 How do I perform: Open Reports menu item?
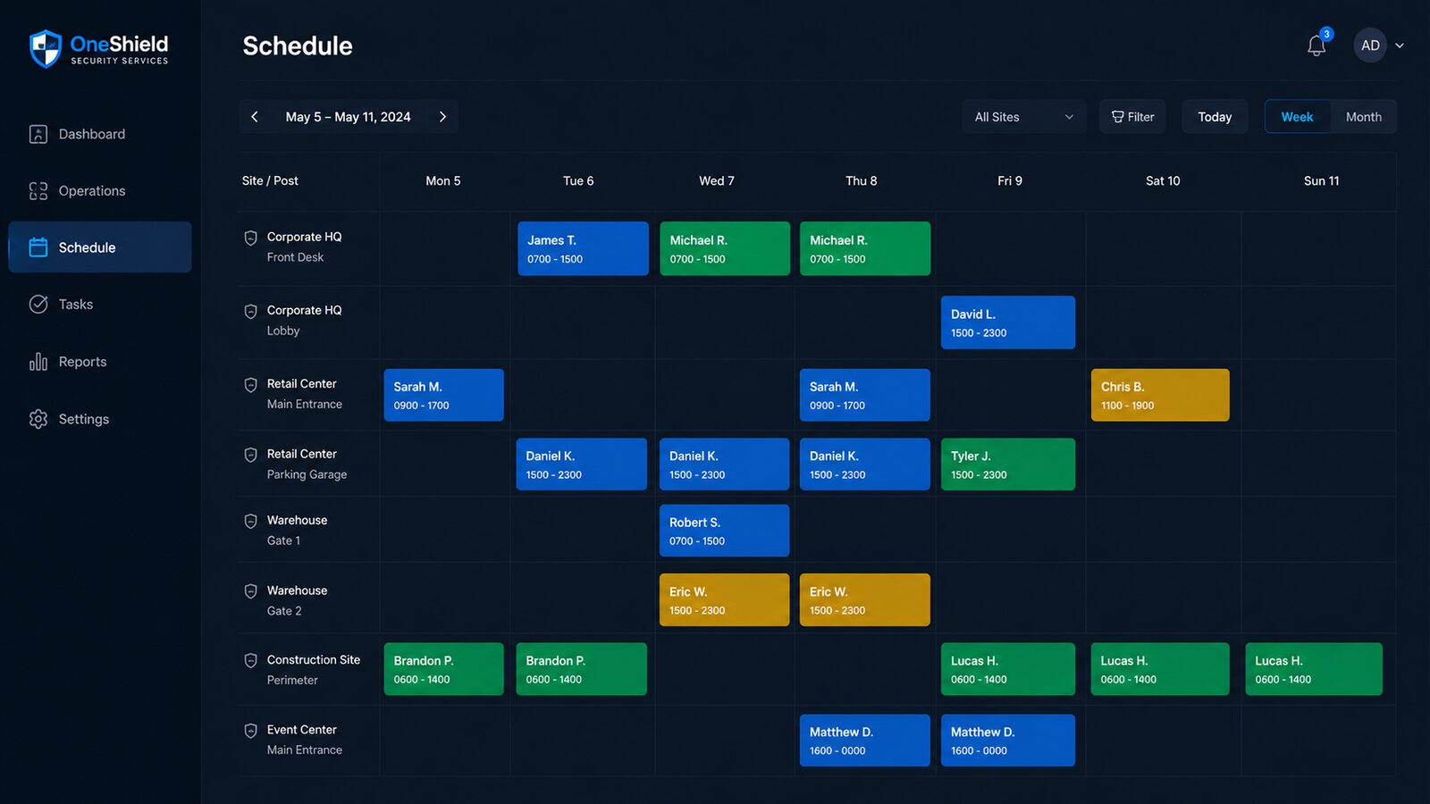coord(100,362)
